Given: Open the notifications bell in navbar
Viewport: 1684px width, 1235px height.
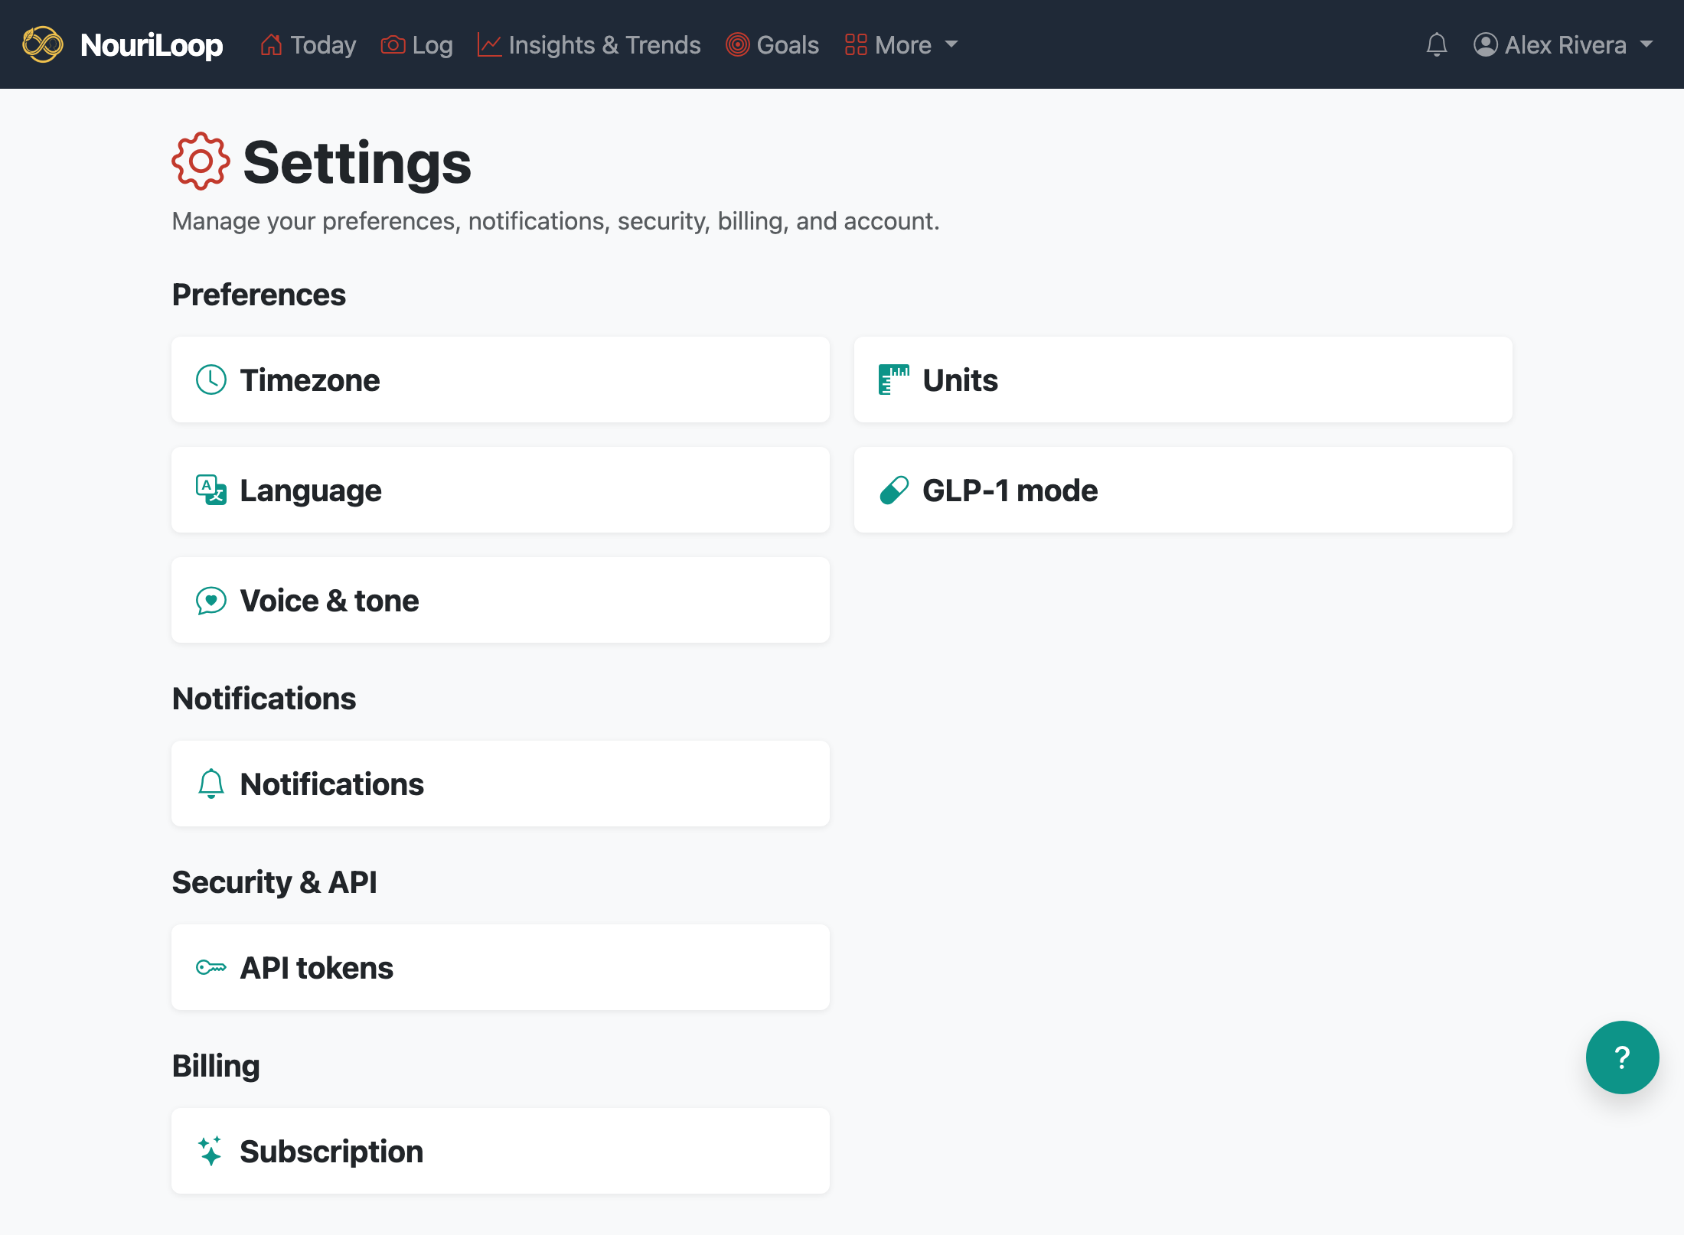Looking at the screenshot, I should tap(1437, 45).
